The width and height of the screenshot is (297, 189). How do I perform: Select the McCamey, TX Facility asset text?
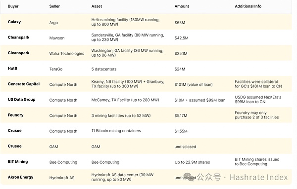click(125, 100)
